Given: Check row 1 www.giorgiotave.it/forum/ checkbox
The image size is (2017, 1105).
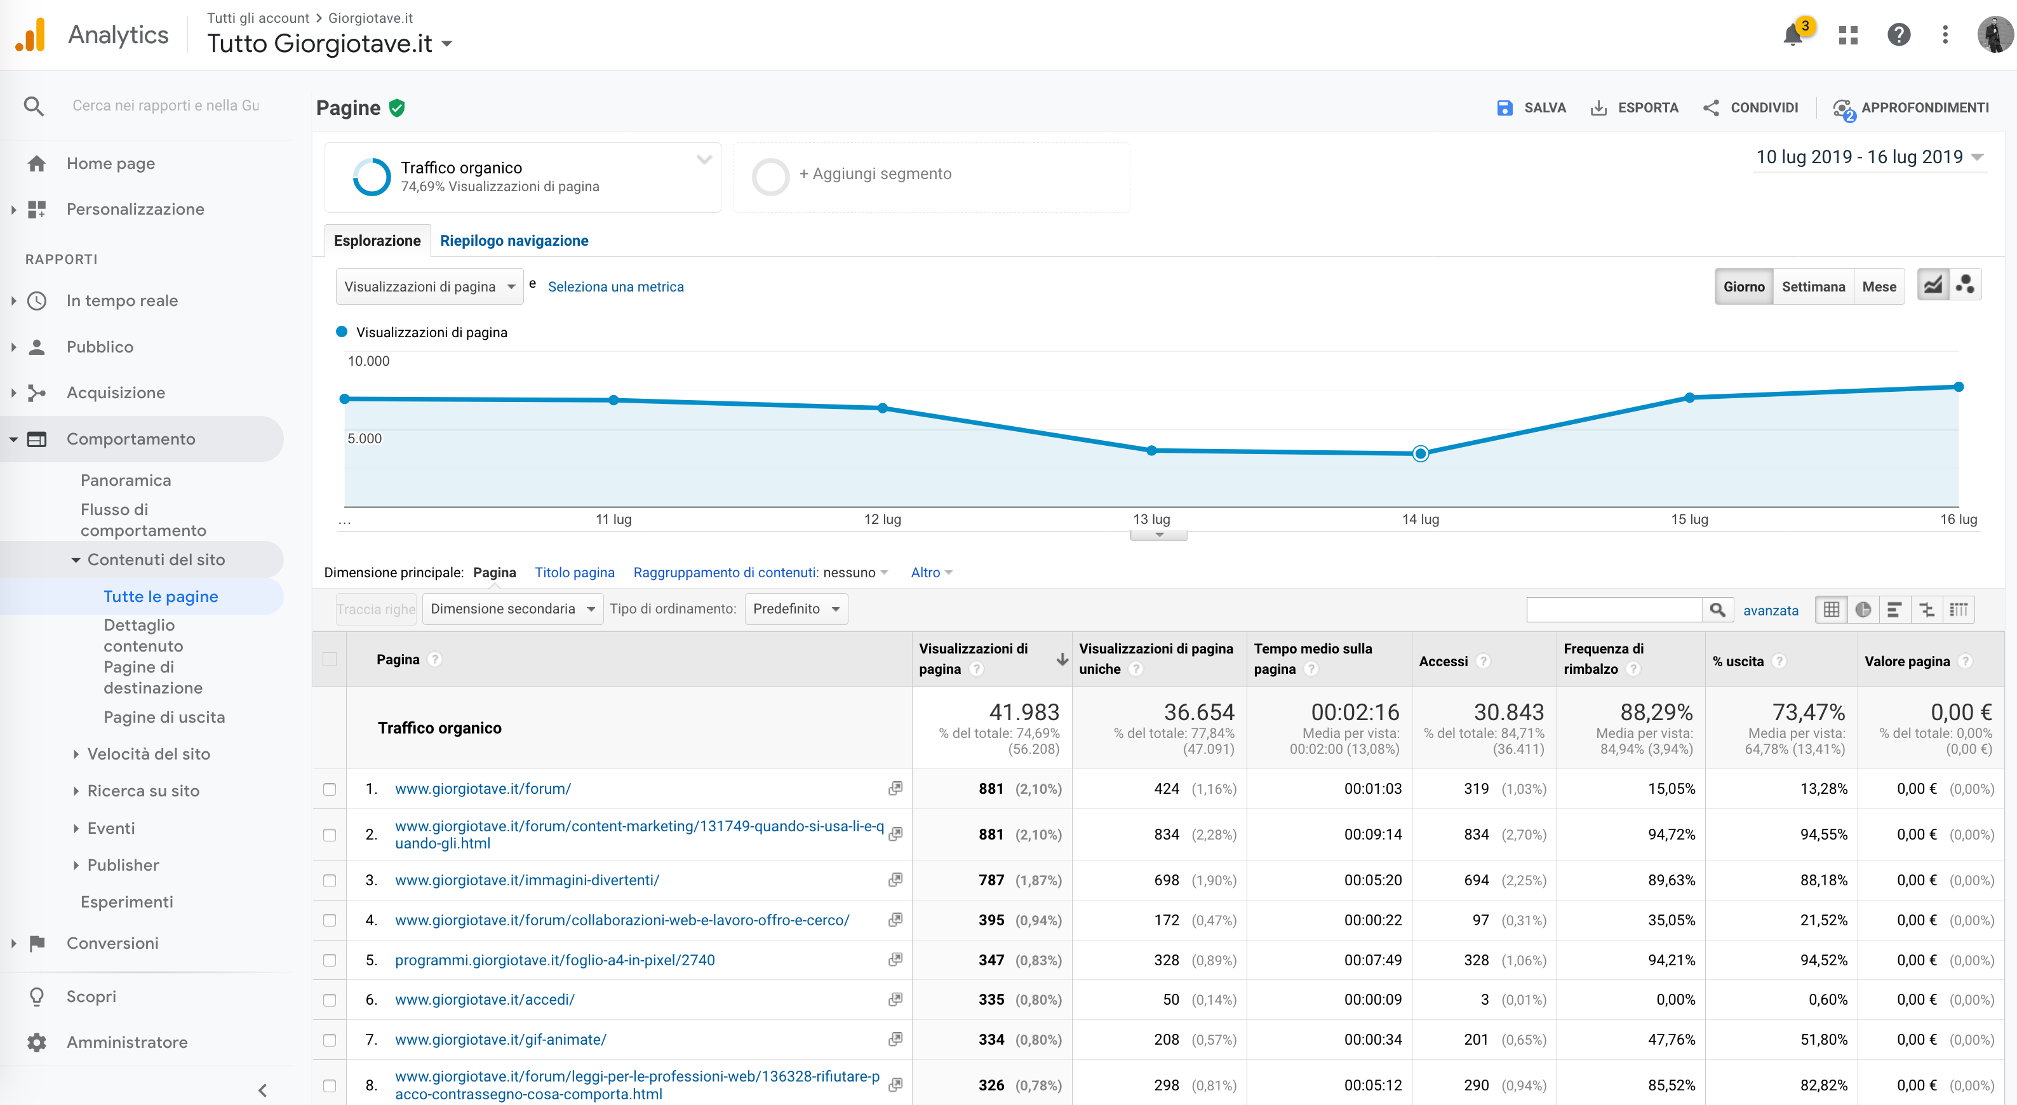Looking at the screenshot, I should pyautogui.click(x=330, y=789).
